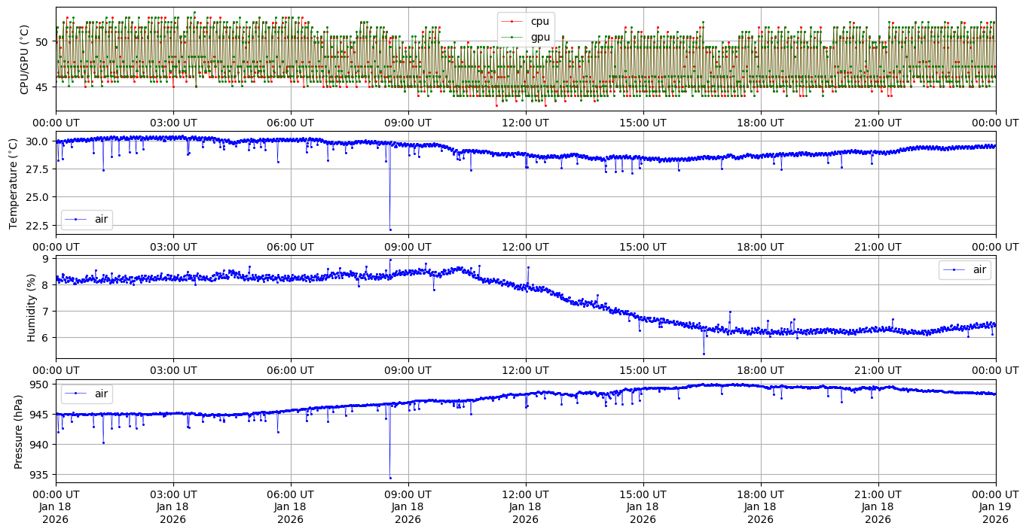1026x532 pixels.
Task: Click the 950 tick on Pressure axis
Action: pyautogui.click(x=40, y=385)
